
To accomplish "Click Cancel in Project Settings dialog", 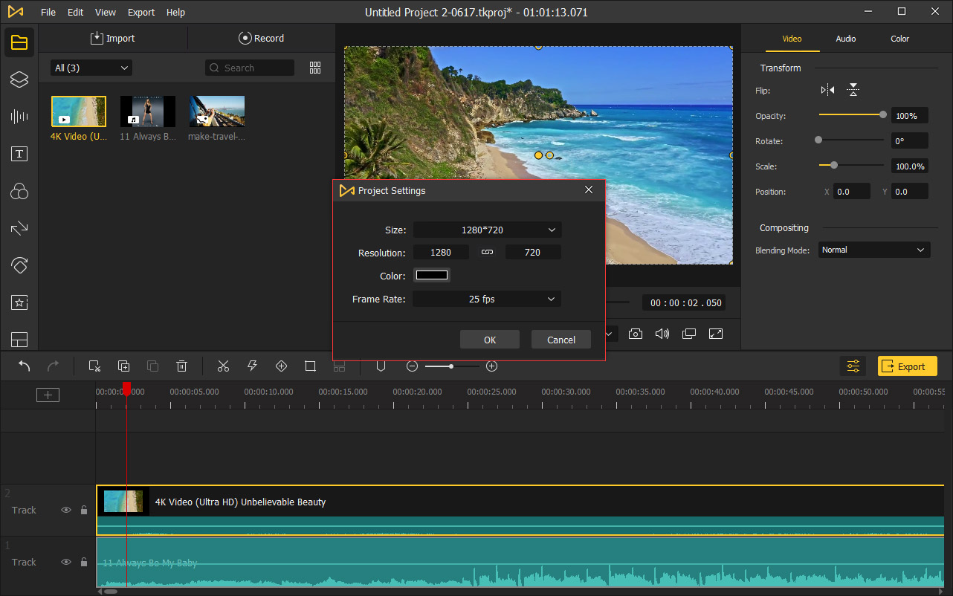I will [x=561, y=340].
